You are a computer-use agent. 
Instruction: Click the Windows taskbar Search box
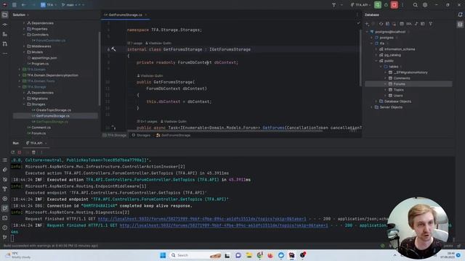196,255
